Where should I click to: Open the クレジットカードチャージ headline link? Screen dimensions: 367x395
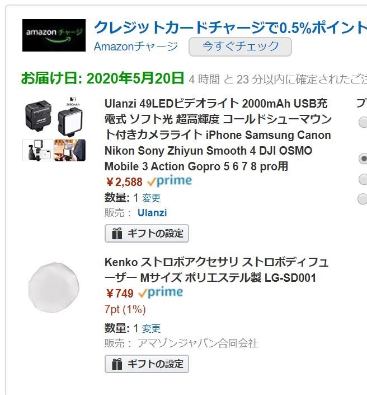(x=229, y=27)
